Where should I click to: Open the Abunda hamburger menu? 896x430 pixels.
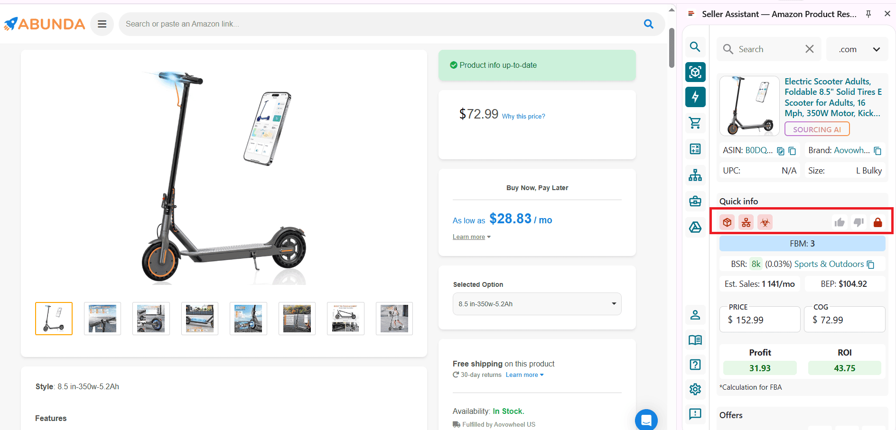(102, 24)
